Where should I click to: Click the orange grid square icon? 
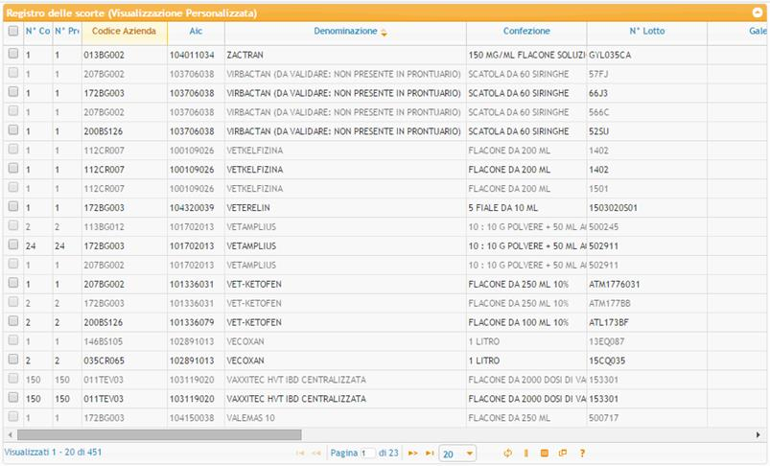pos(544,453)
